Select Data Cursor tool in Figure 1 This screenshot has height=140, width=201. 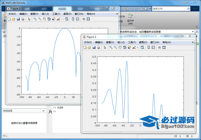54,19
